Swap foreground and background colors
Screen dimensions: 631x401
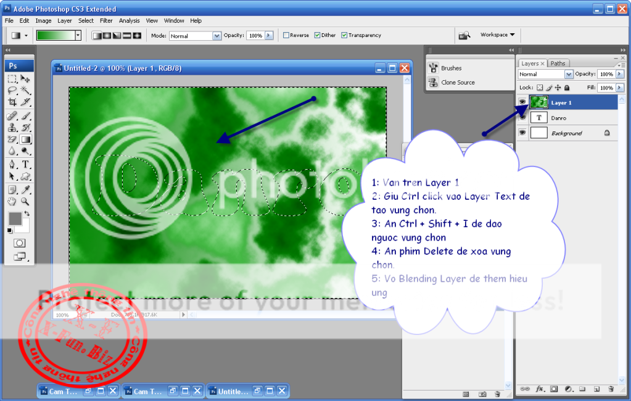click(x=27, y=213)
